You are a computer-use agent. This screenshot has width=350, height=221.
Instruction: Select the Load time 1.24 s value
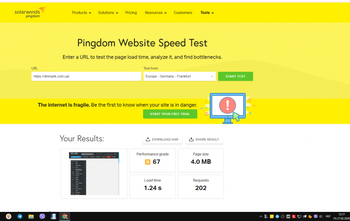click(x=153, y=188)
